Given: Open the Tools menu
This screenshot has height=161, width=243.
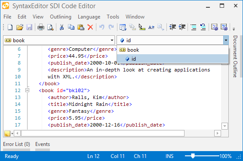Looking at the screenshot, I should pos(113,17).
